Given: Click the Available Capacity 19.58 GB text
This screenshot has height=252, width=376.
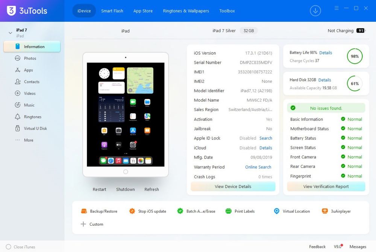Looking at the screenshot, I should point(313,88).
